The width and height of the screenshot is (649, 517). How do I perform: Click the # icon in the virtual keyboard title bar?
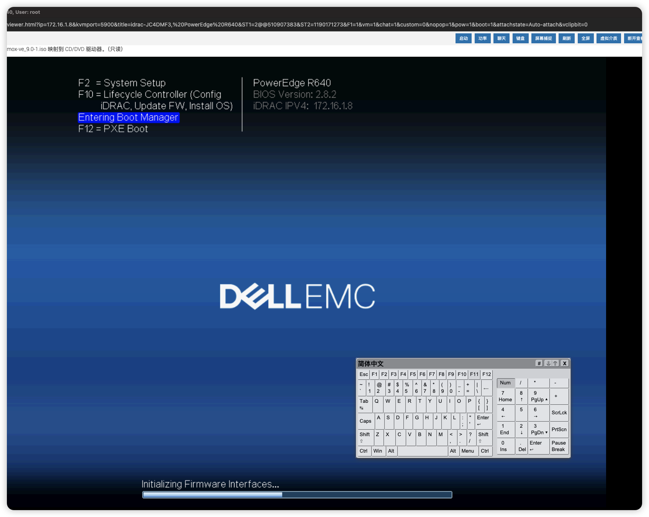(539, 363)
